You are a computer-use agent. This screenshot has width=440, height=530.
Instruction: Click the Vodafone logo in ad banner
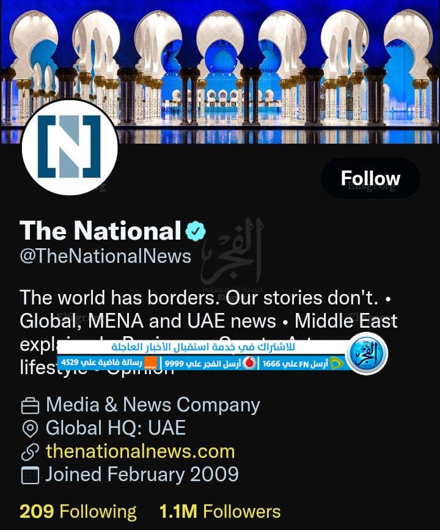249,363
